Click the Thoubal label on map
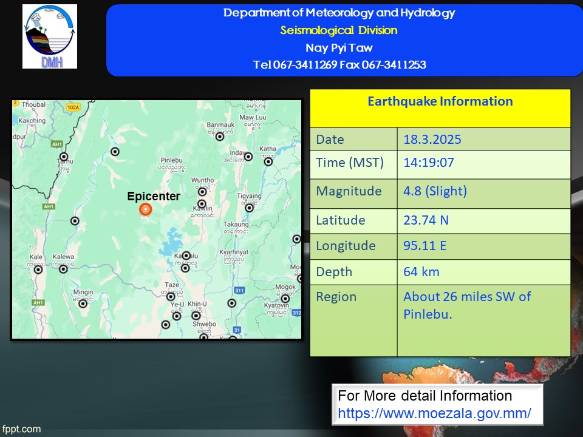The image size is (583, 437). pos(33,105)
